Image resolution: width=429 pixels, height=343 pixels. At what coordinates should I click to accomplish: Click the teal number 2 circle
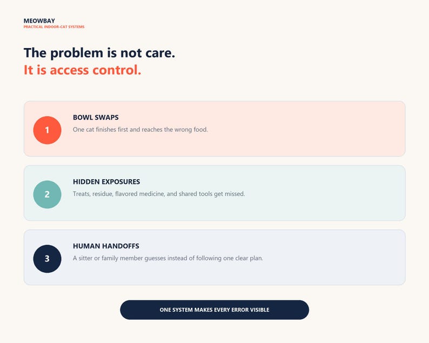click(x=47, y=194)
